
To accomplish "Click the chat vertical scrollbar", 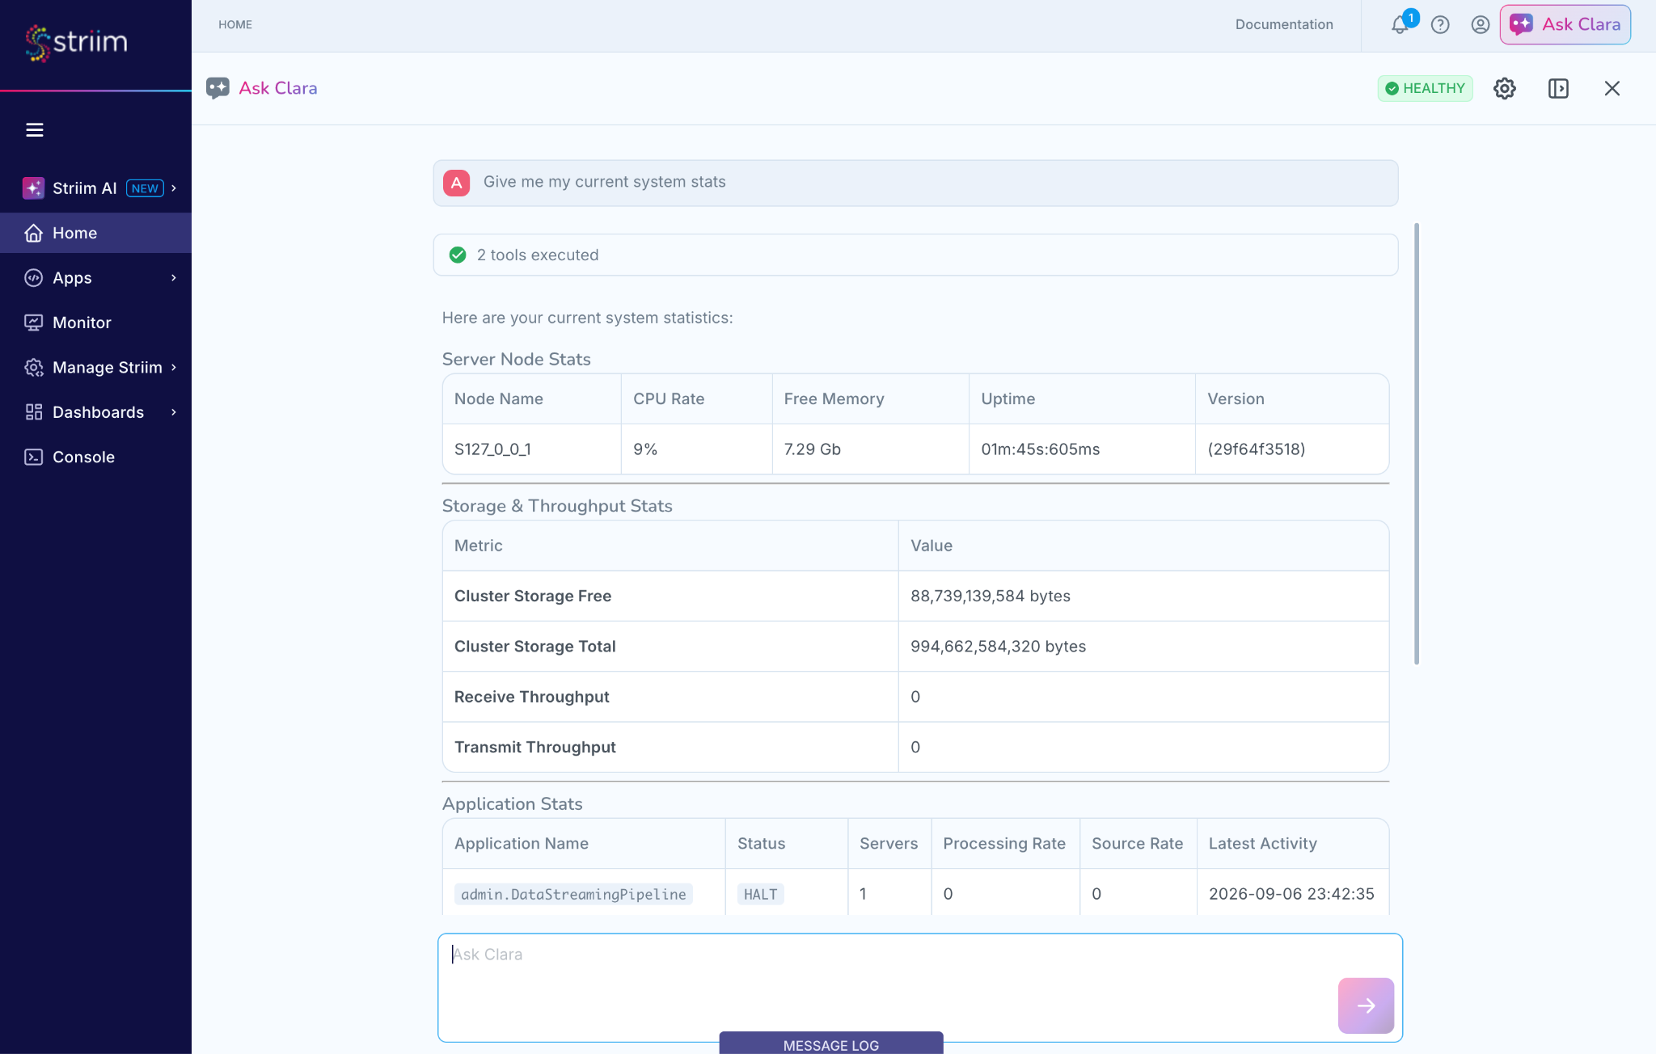I will pyautogui.click(x=1416, y=443).
